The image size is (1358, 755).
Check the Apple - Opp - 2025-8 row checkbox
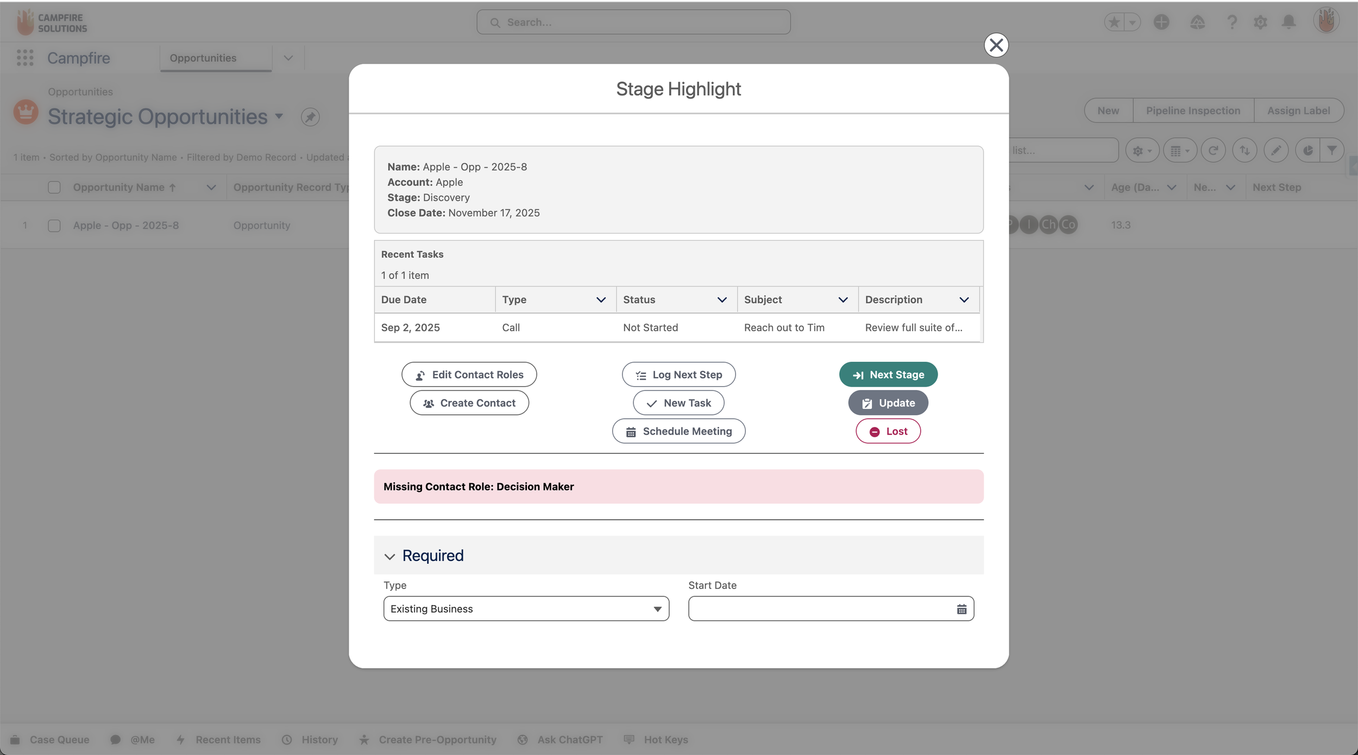point(54,225)
